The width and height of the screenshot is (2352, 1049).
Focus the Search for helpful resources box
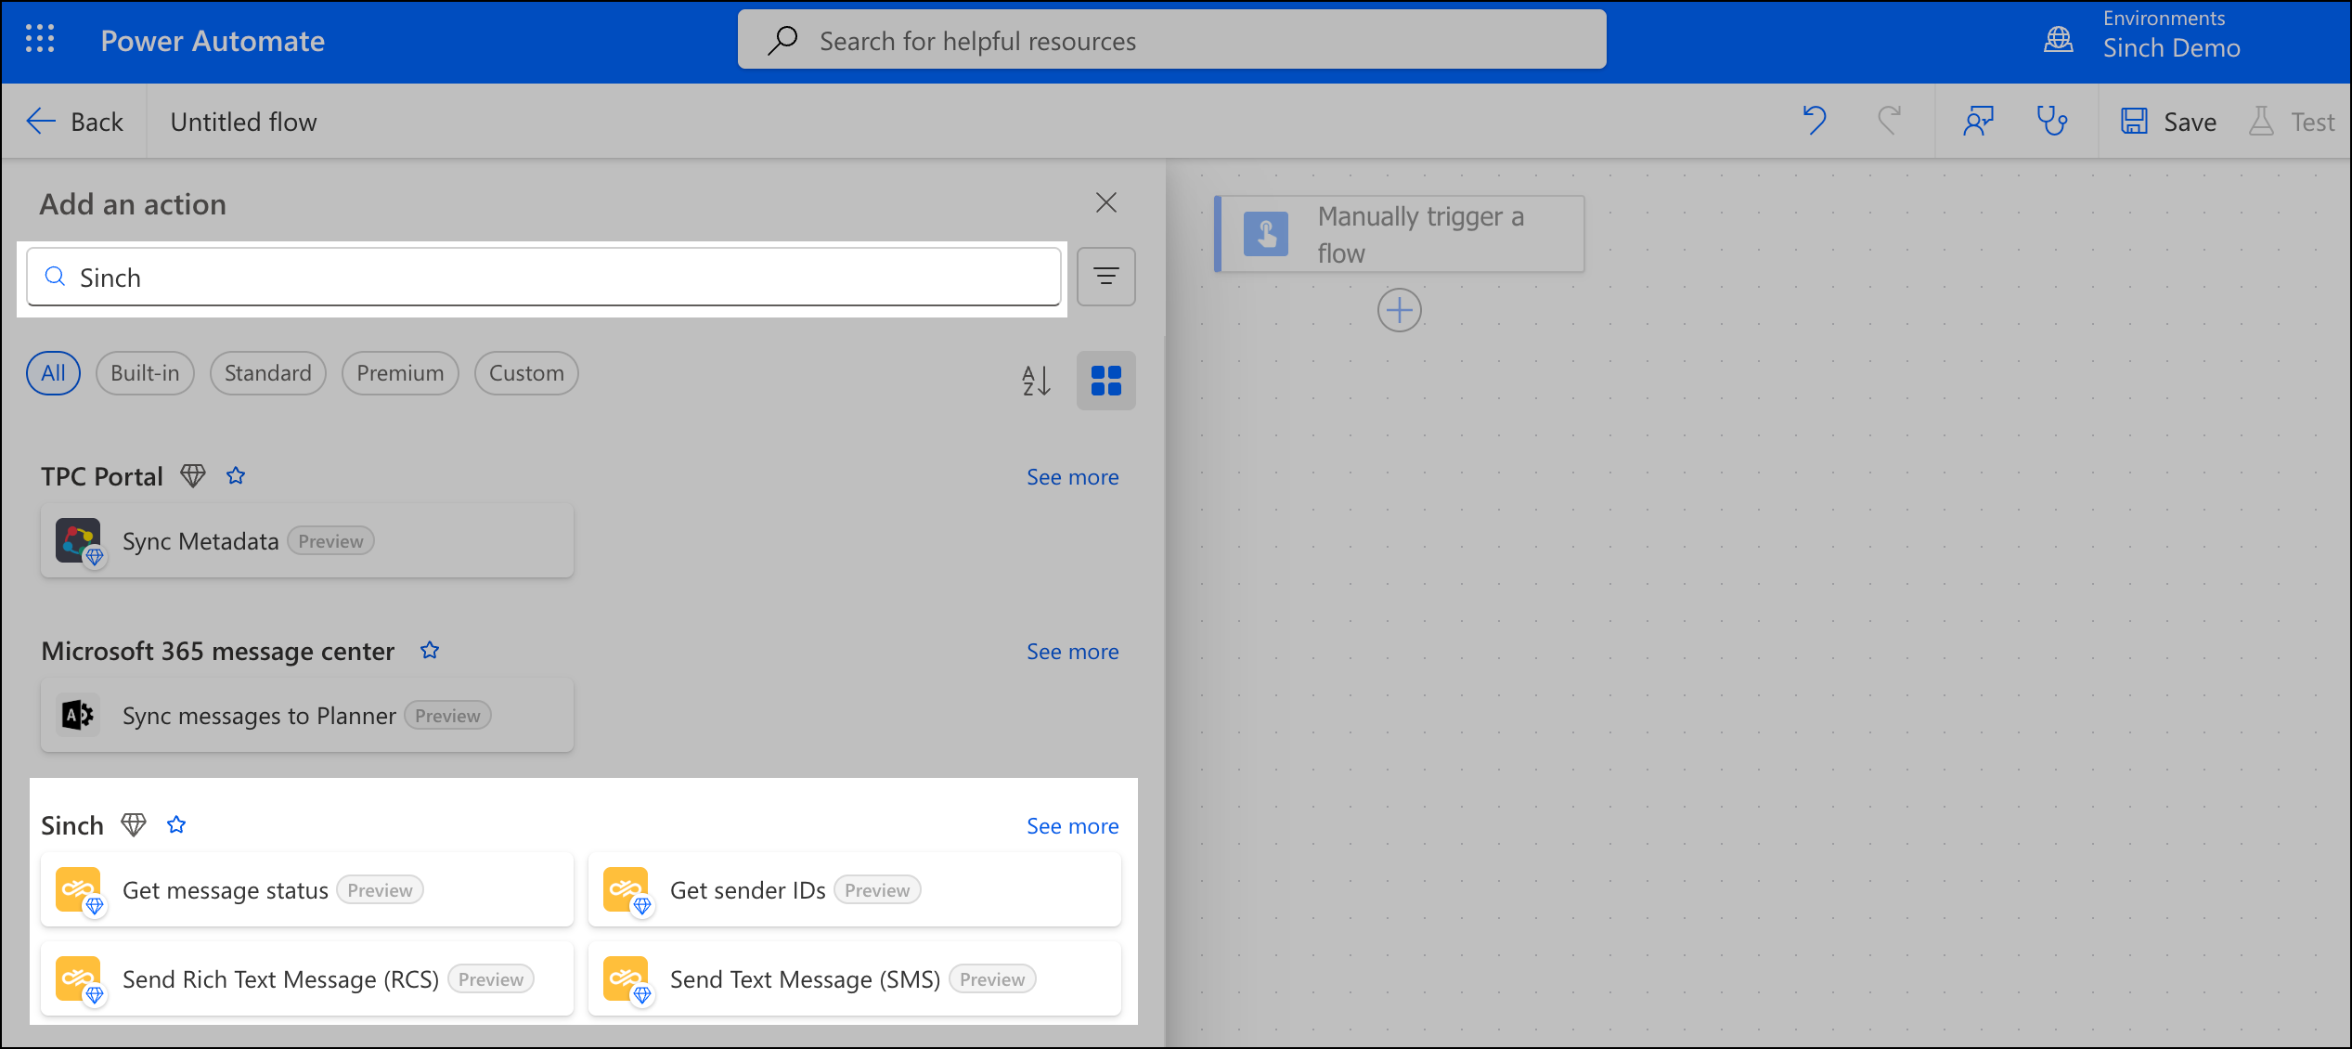(1171, 40)
